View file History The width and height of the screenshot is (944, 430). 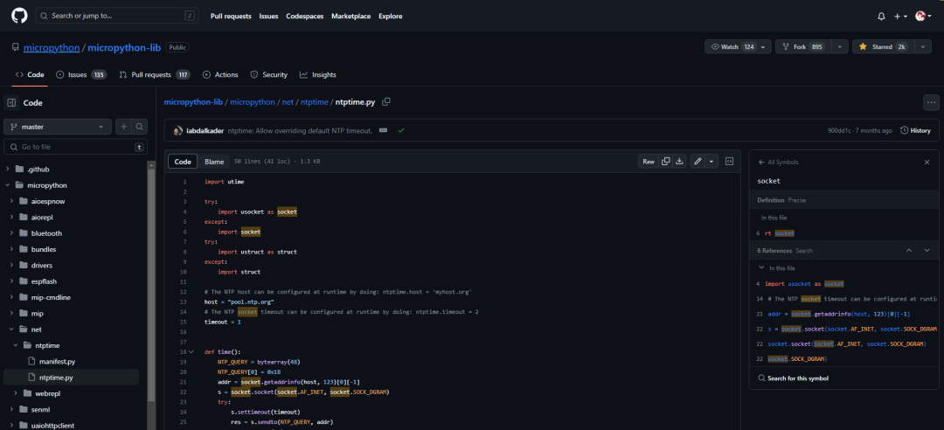tap(915, 130)
